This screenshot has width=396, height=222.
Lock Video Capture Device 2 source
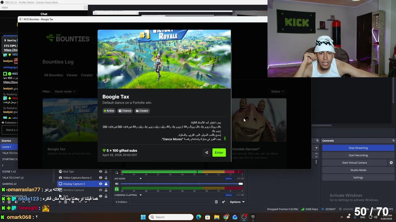106,178
